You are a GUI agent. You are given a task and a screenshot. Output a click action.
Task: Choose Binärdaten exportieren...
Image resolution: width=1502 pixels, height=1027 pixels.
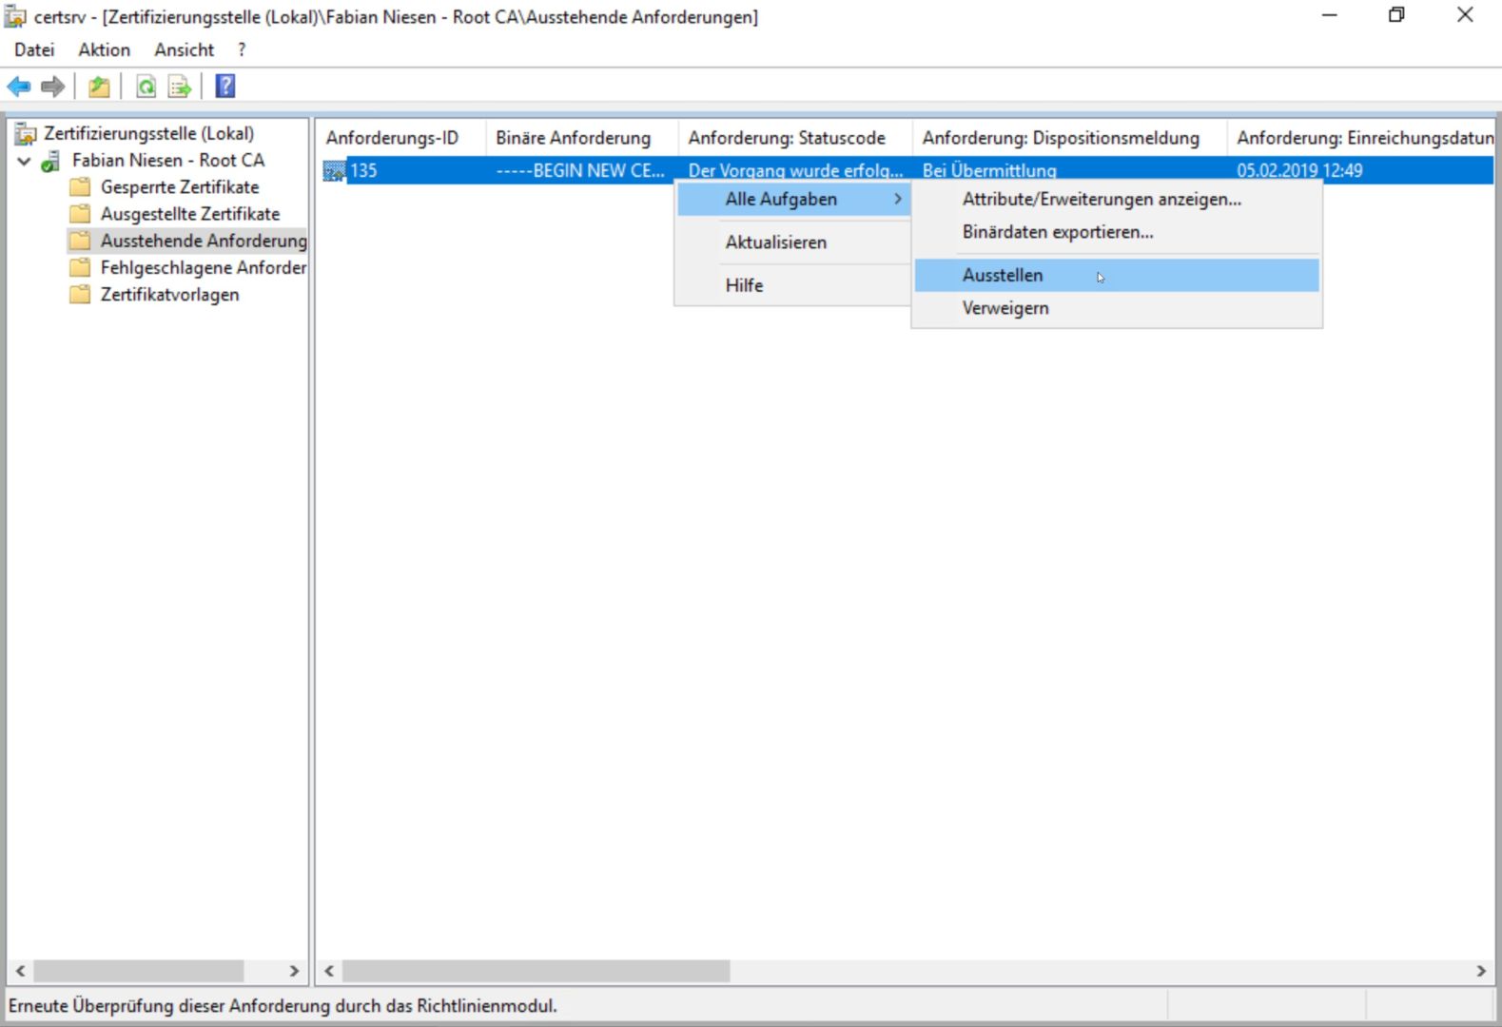pyautogui.click(x=1117, y=232)
